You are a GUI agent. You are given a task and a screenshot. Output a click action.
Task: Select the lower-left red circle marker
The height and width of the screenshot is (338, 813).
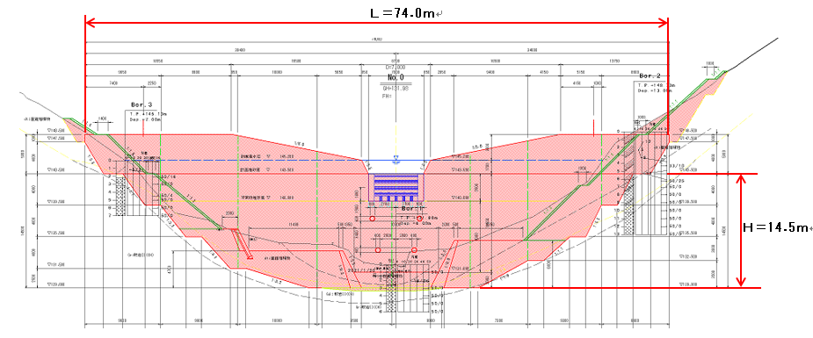click(x=378, y=250)
